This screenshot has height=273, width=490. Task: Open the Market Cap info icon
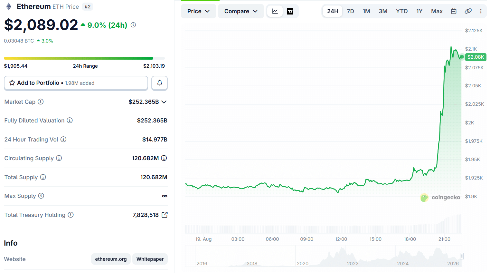pos(41,102)
